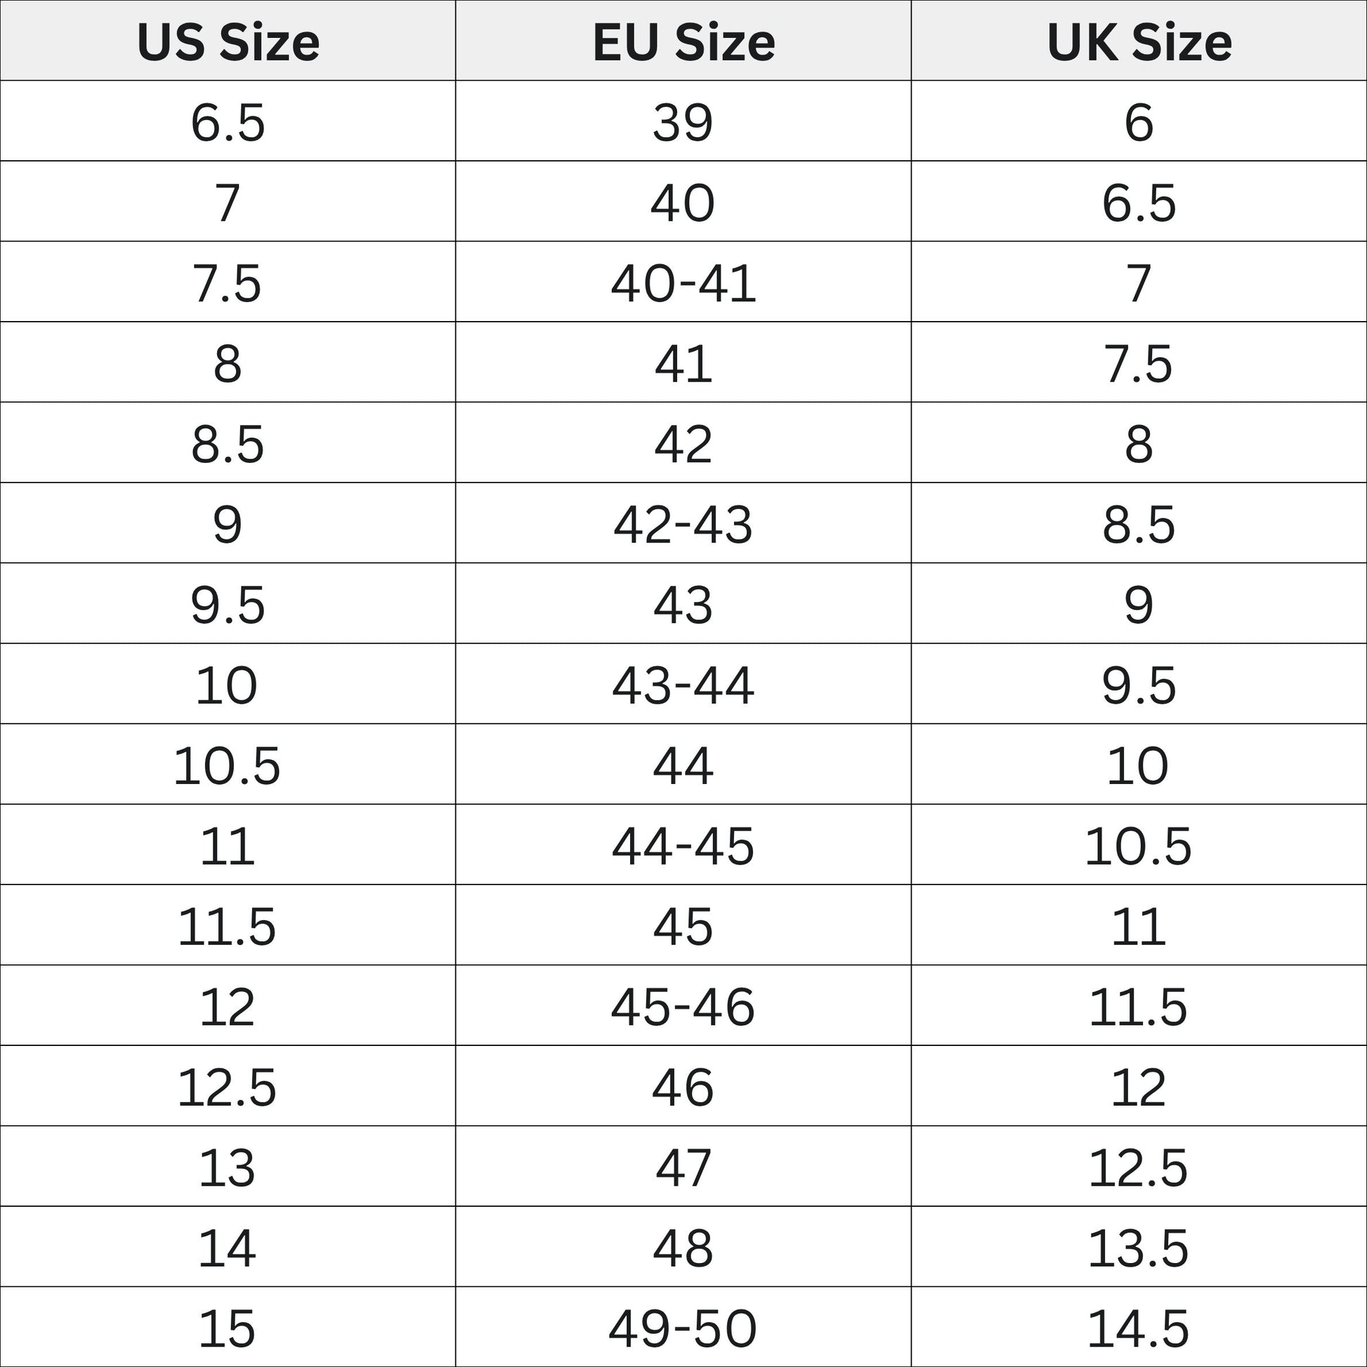Click UK size 14.5 cell

click(x=1139, y=1328)
